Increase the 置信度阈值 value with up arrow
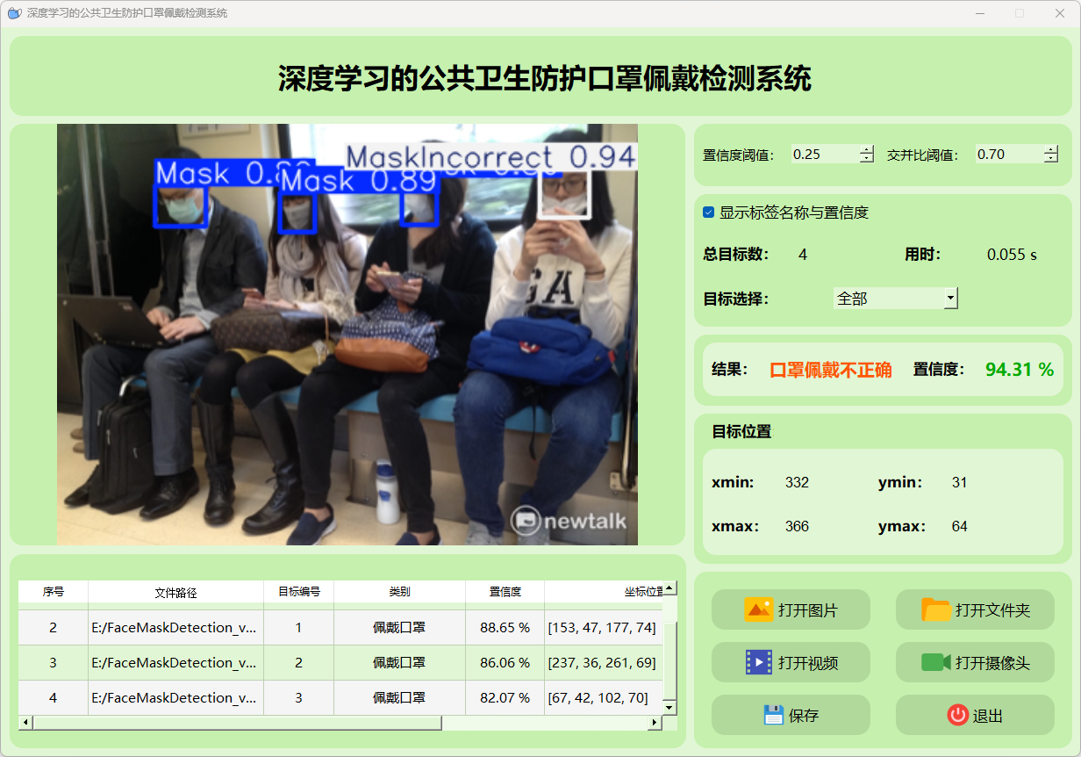 (867, 149)
